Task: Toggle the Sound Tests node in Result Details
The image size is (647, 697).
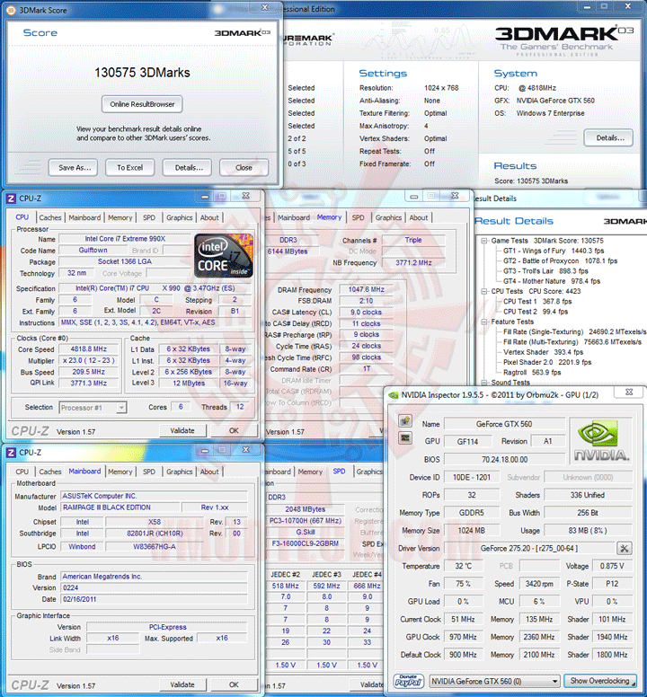Action: point(483,383)
